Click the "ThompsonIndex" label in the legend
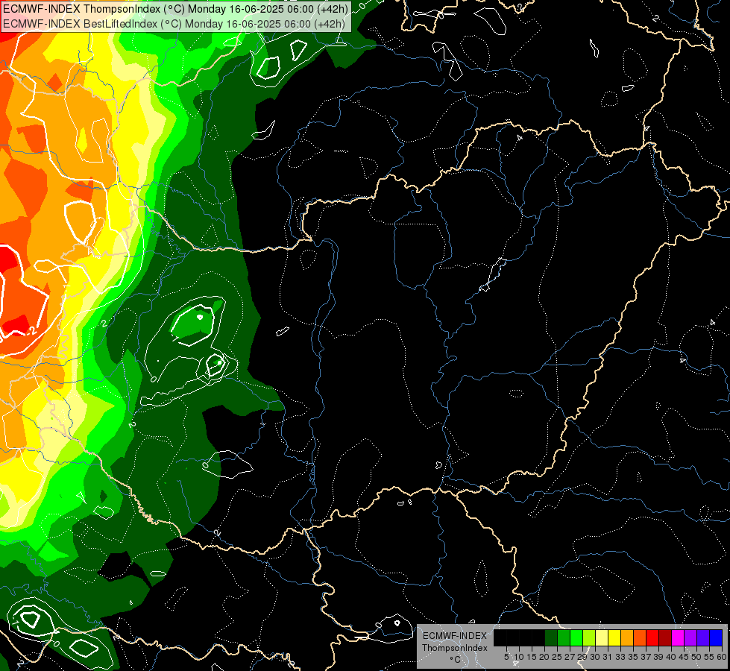Screen dimensions: 730x671 tap(455, 648)
